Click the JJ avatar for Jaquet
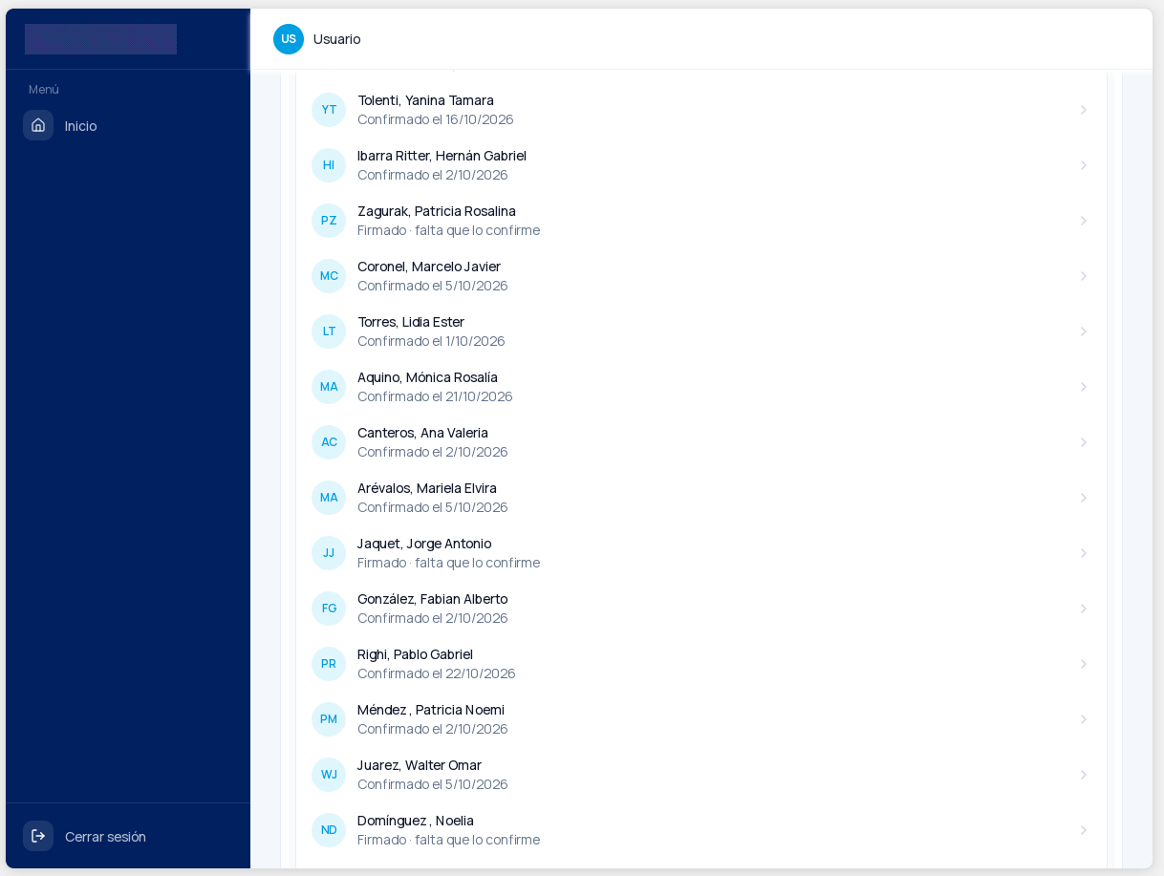 click(329, 553)
